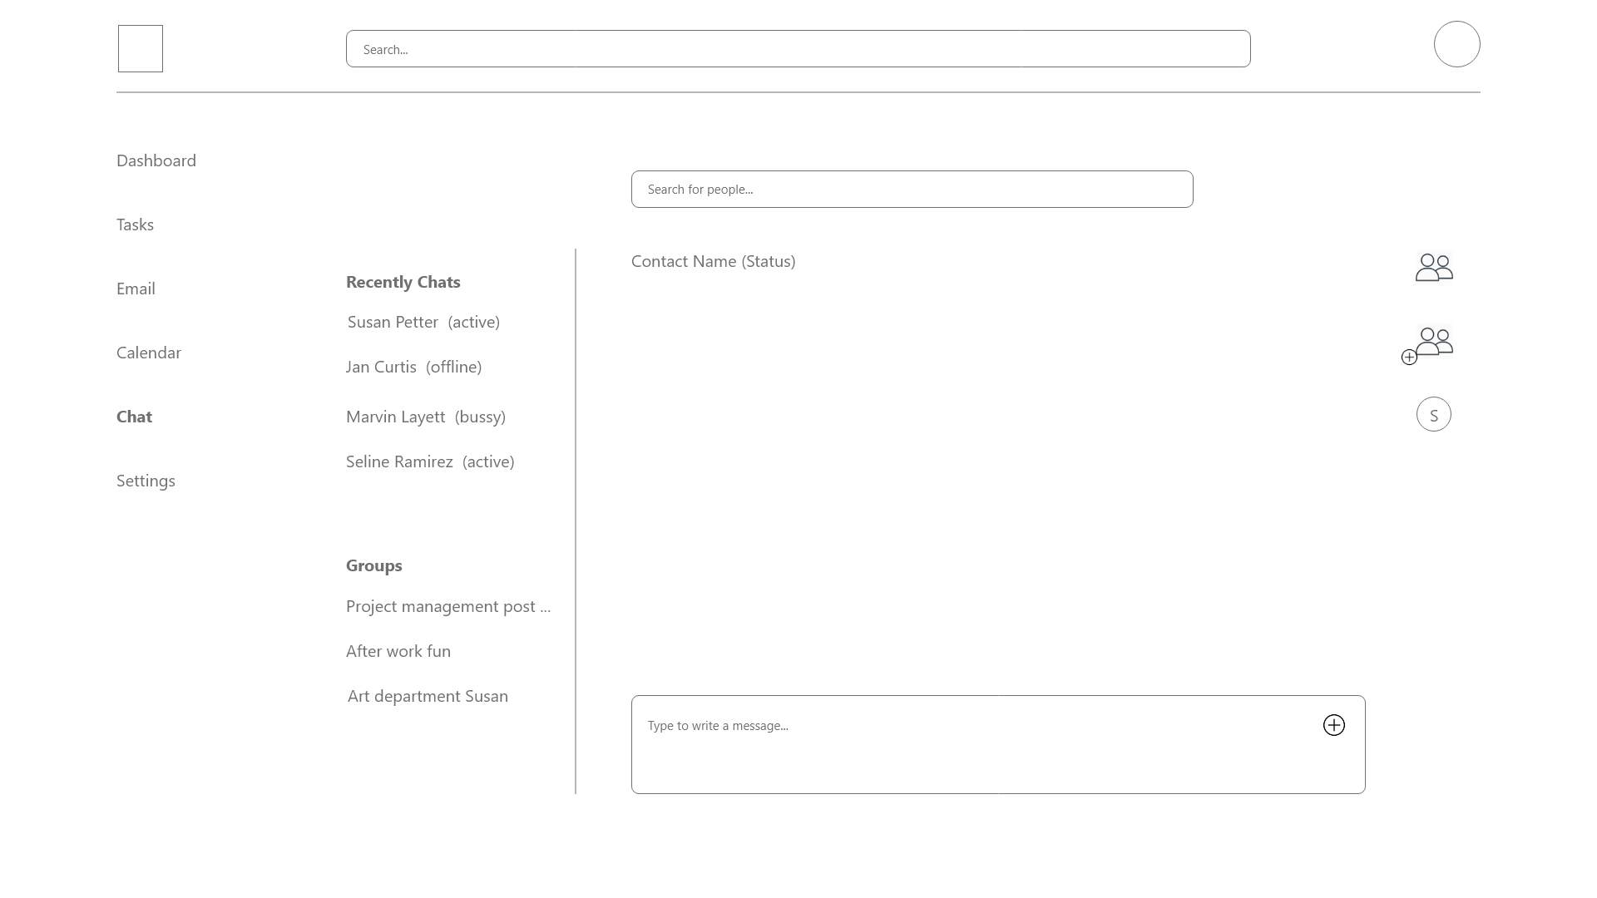
Task: Open Tasks from the side navigation
Action: (135, 224)
